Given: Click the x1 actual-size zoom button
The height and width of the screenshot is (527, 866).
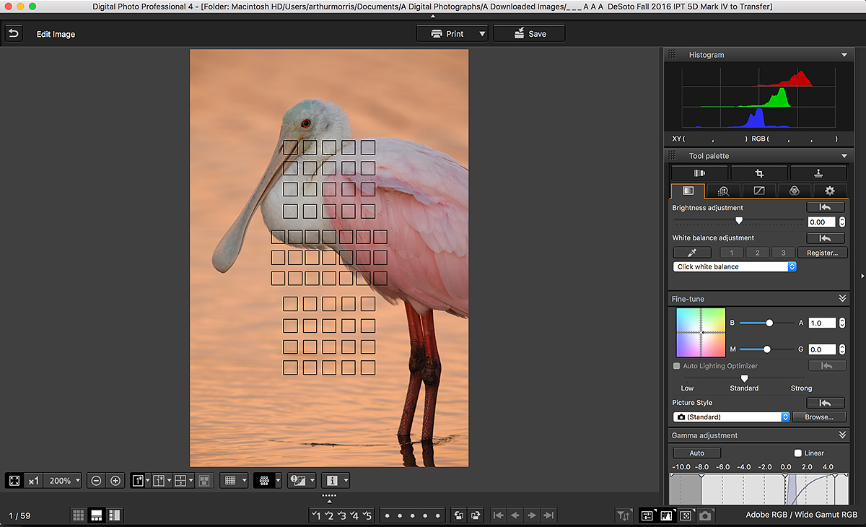Looking at the screenshot, I should pos(33,480).
